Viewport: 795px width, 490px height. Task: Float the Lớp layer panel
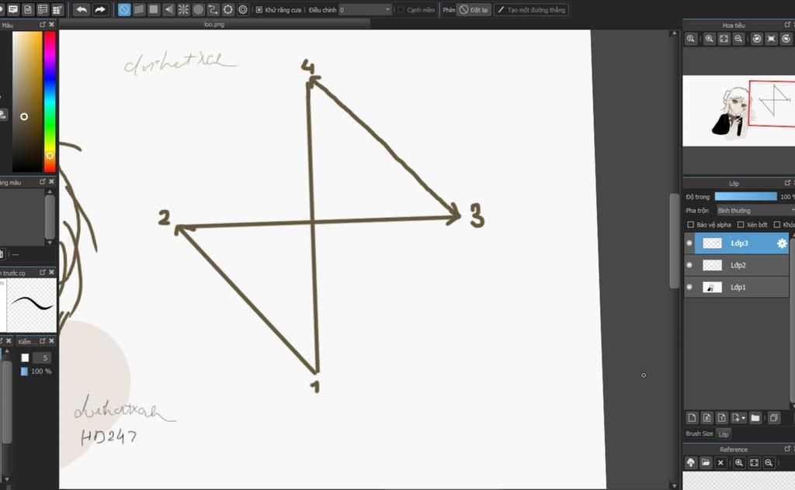click(x=787, y=183)
